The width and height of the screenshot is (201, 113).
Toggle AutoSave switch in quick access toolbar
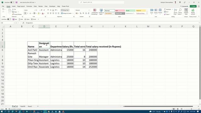click(x=9, y=19)
